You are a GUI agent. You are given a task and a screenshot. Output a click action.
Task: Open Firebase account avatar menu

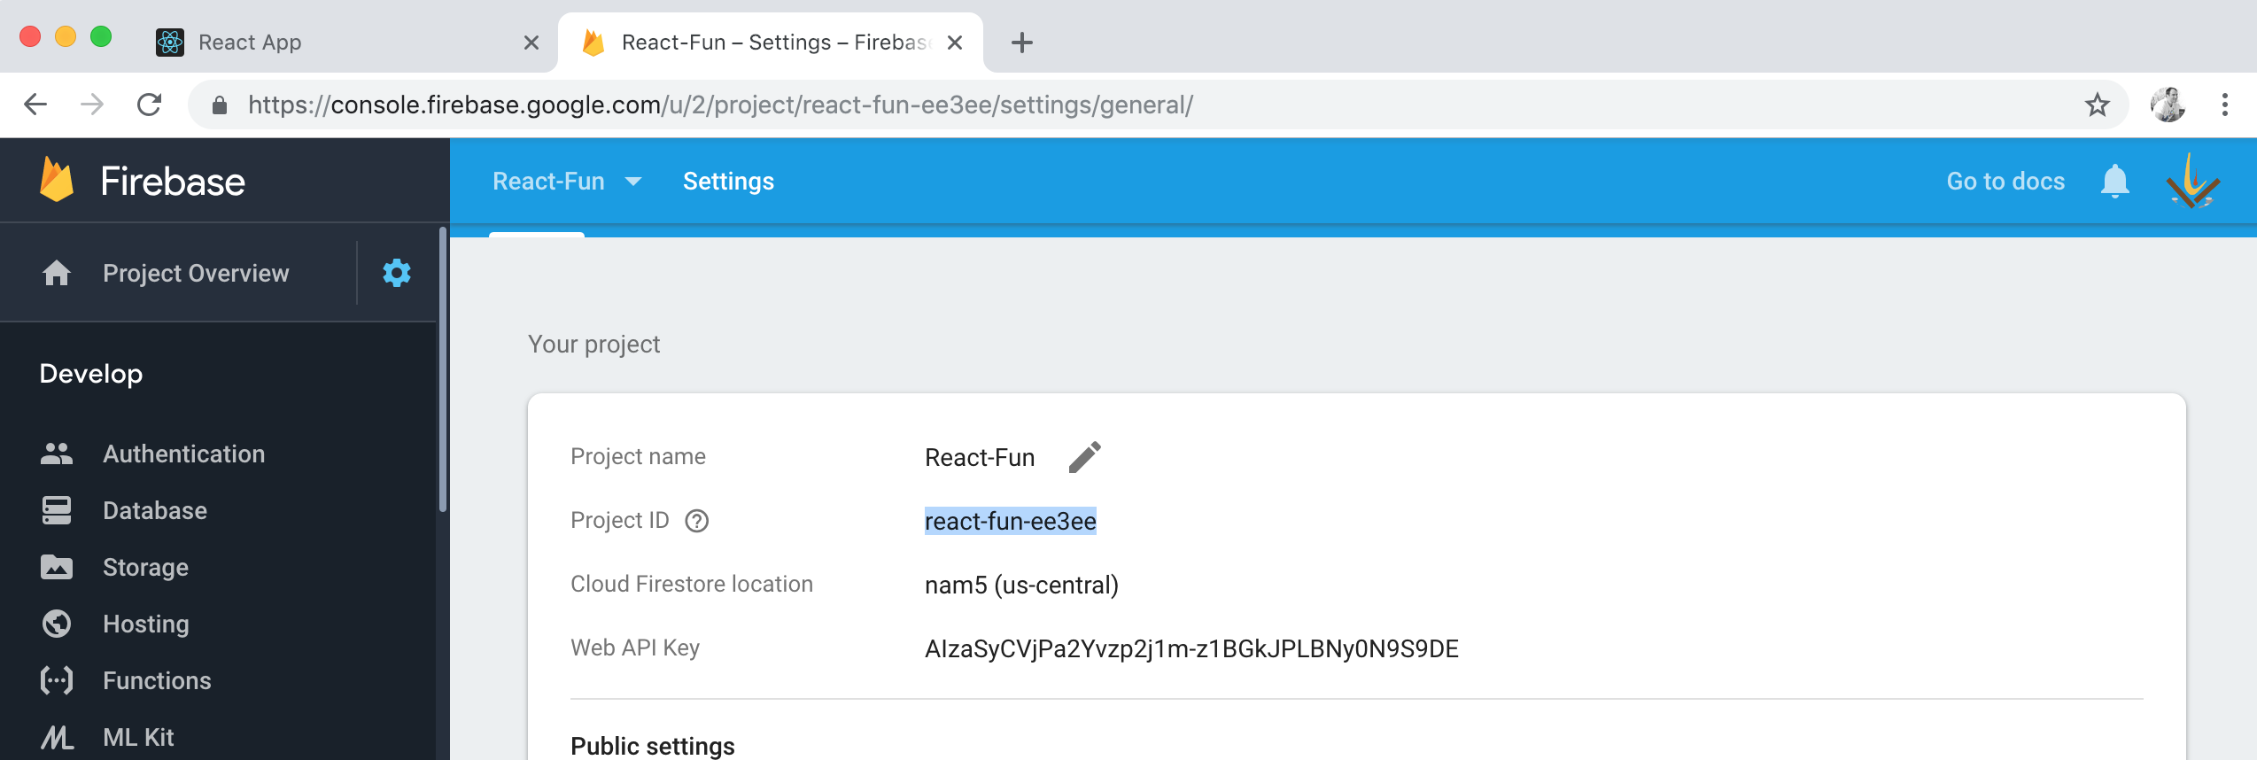click(x=2192, y=181)
